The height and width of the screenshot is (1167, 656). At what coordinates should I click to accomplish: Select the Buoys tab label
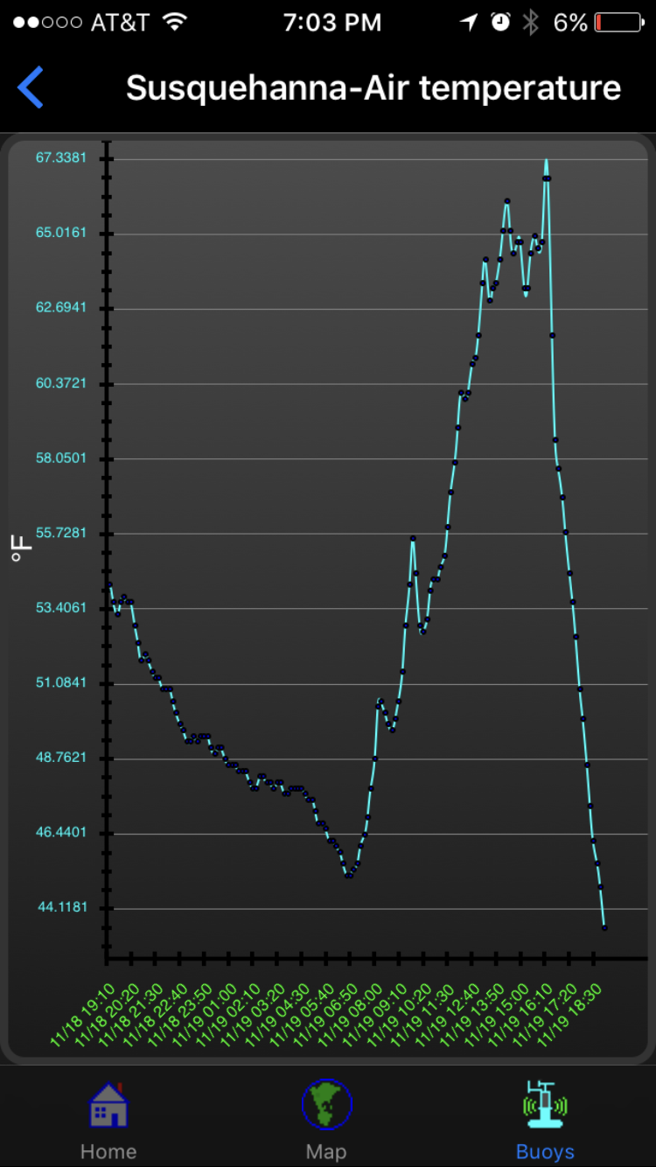545,1151
